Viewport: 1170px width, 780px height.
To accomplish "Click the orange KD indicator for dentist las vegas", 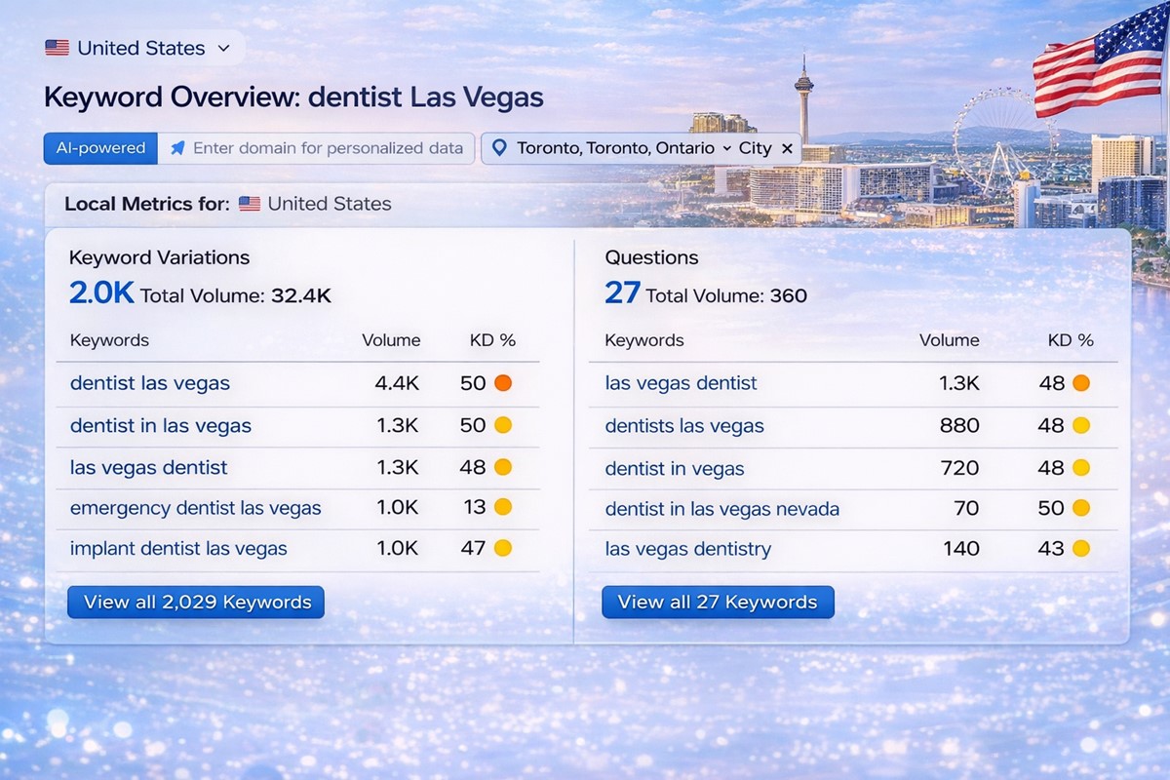I will [501, 383].
